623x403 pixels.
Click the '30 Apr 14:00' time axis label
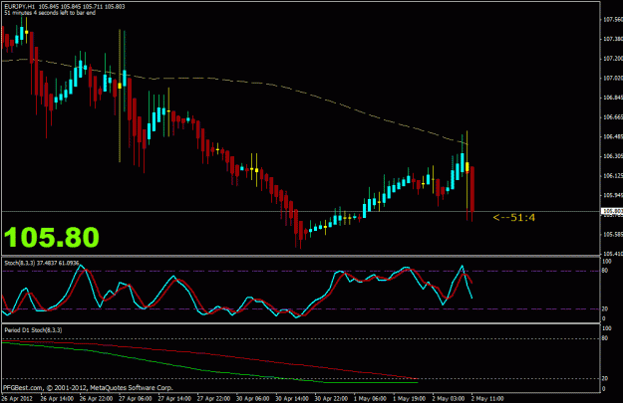click(x=292, y=398)
